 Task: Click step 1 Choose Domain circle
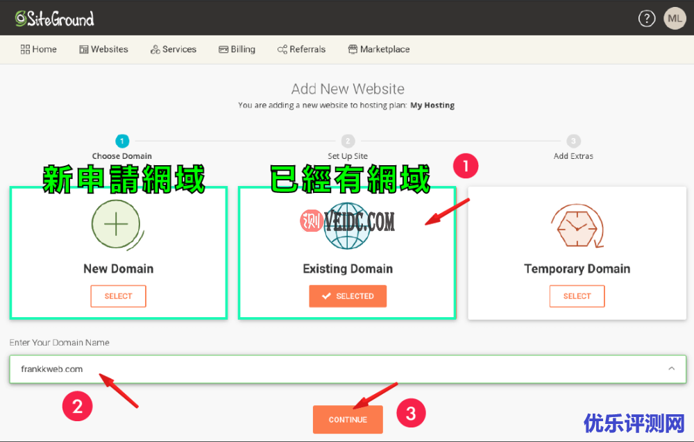tap(122, 141)
